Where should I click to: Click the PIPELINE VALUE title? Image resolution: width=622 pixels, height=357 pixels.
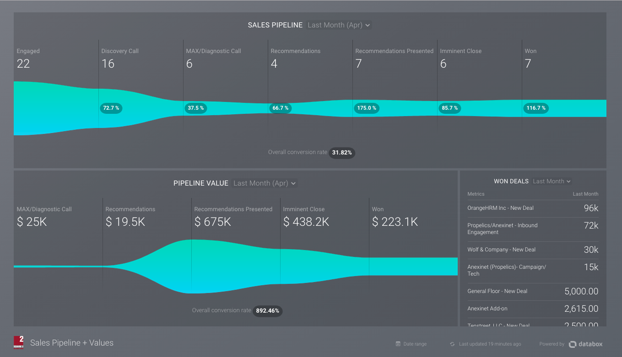point(201,183)
